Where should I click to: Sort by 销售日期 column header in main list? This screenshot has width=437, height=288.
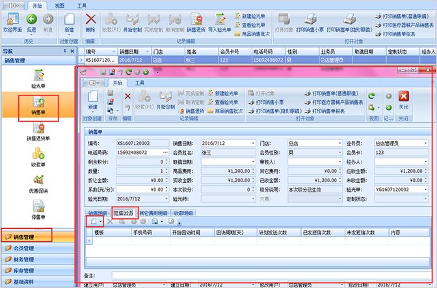click(134, 51)
